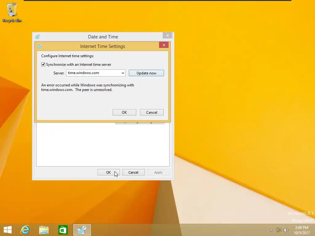The image size is (315, 236).
Task: Launch Internet Explorer from the taskbar
Action: point(25,230)
